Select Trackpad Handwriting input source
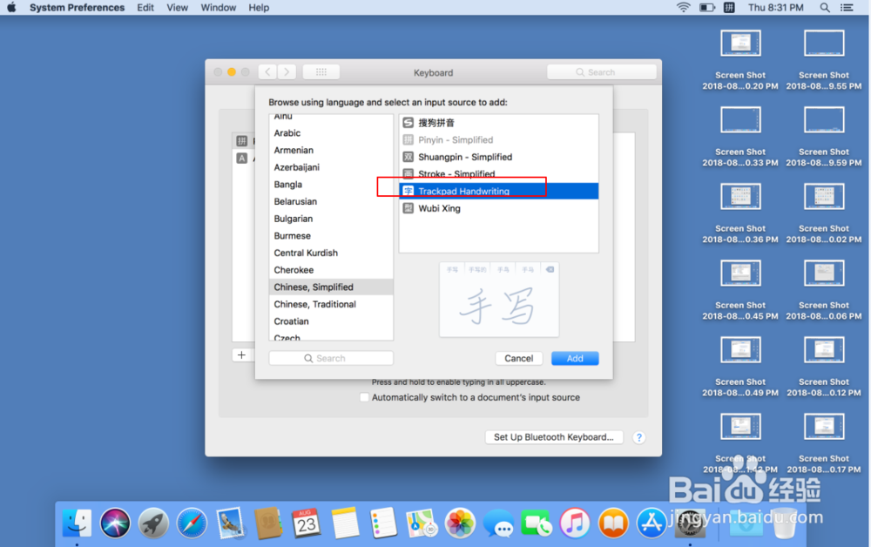This screenshot has width=871, height=547. click(499, 191)
